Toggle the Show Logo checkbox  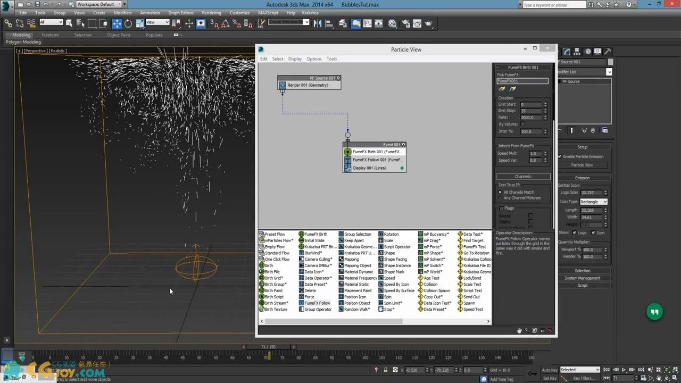[575, 232]
